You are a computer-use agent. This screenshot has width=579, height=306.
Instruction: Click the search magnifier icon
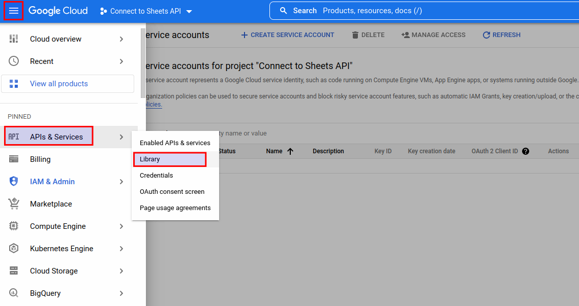pos(283,10)
